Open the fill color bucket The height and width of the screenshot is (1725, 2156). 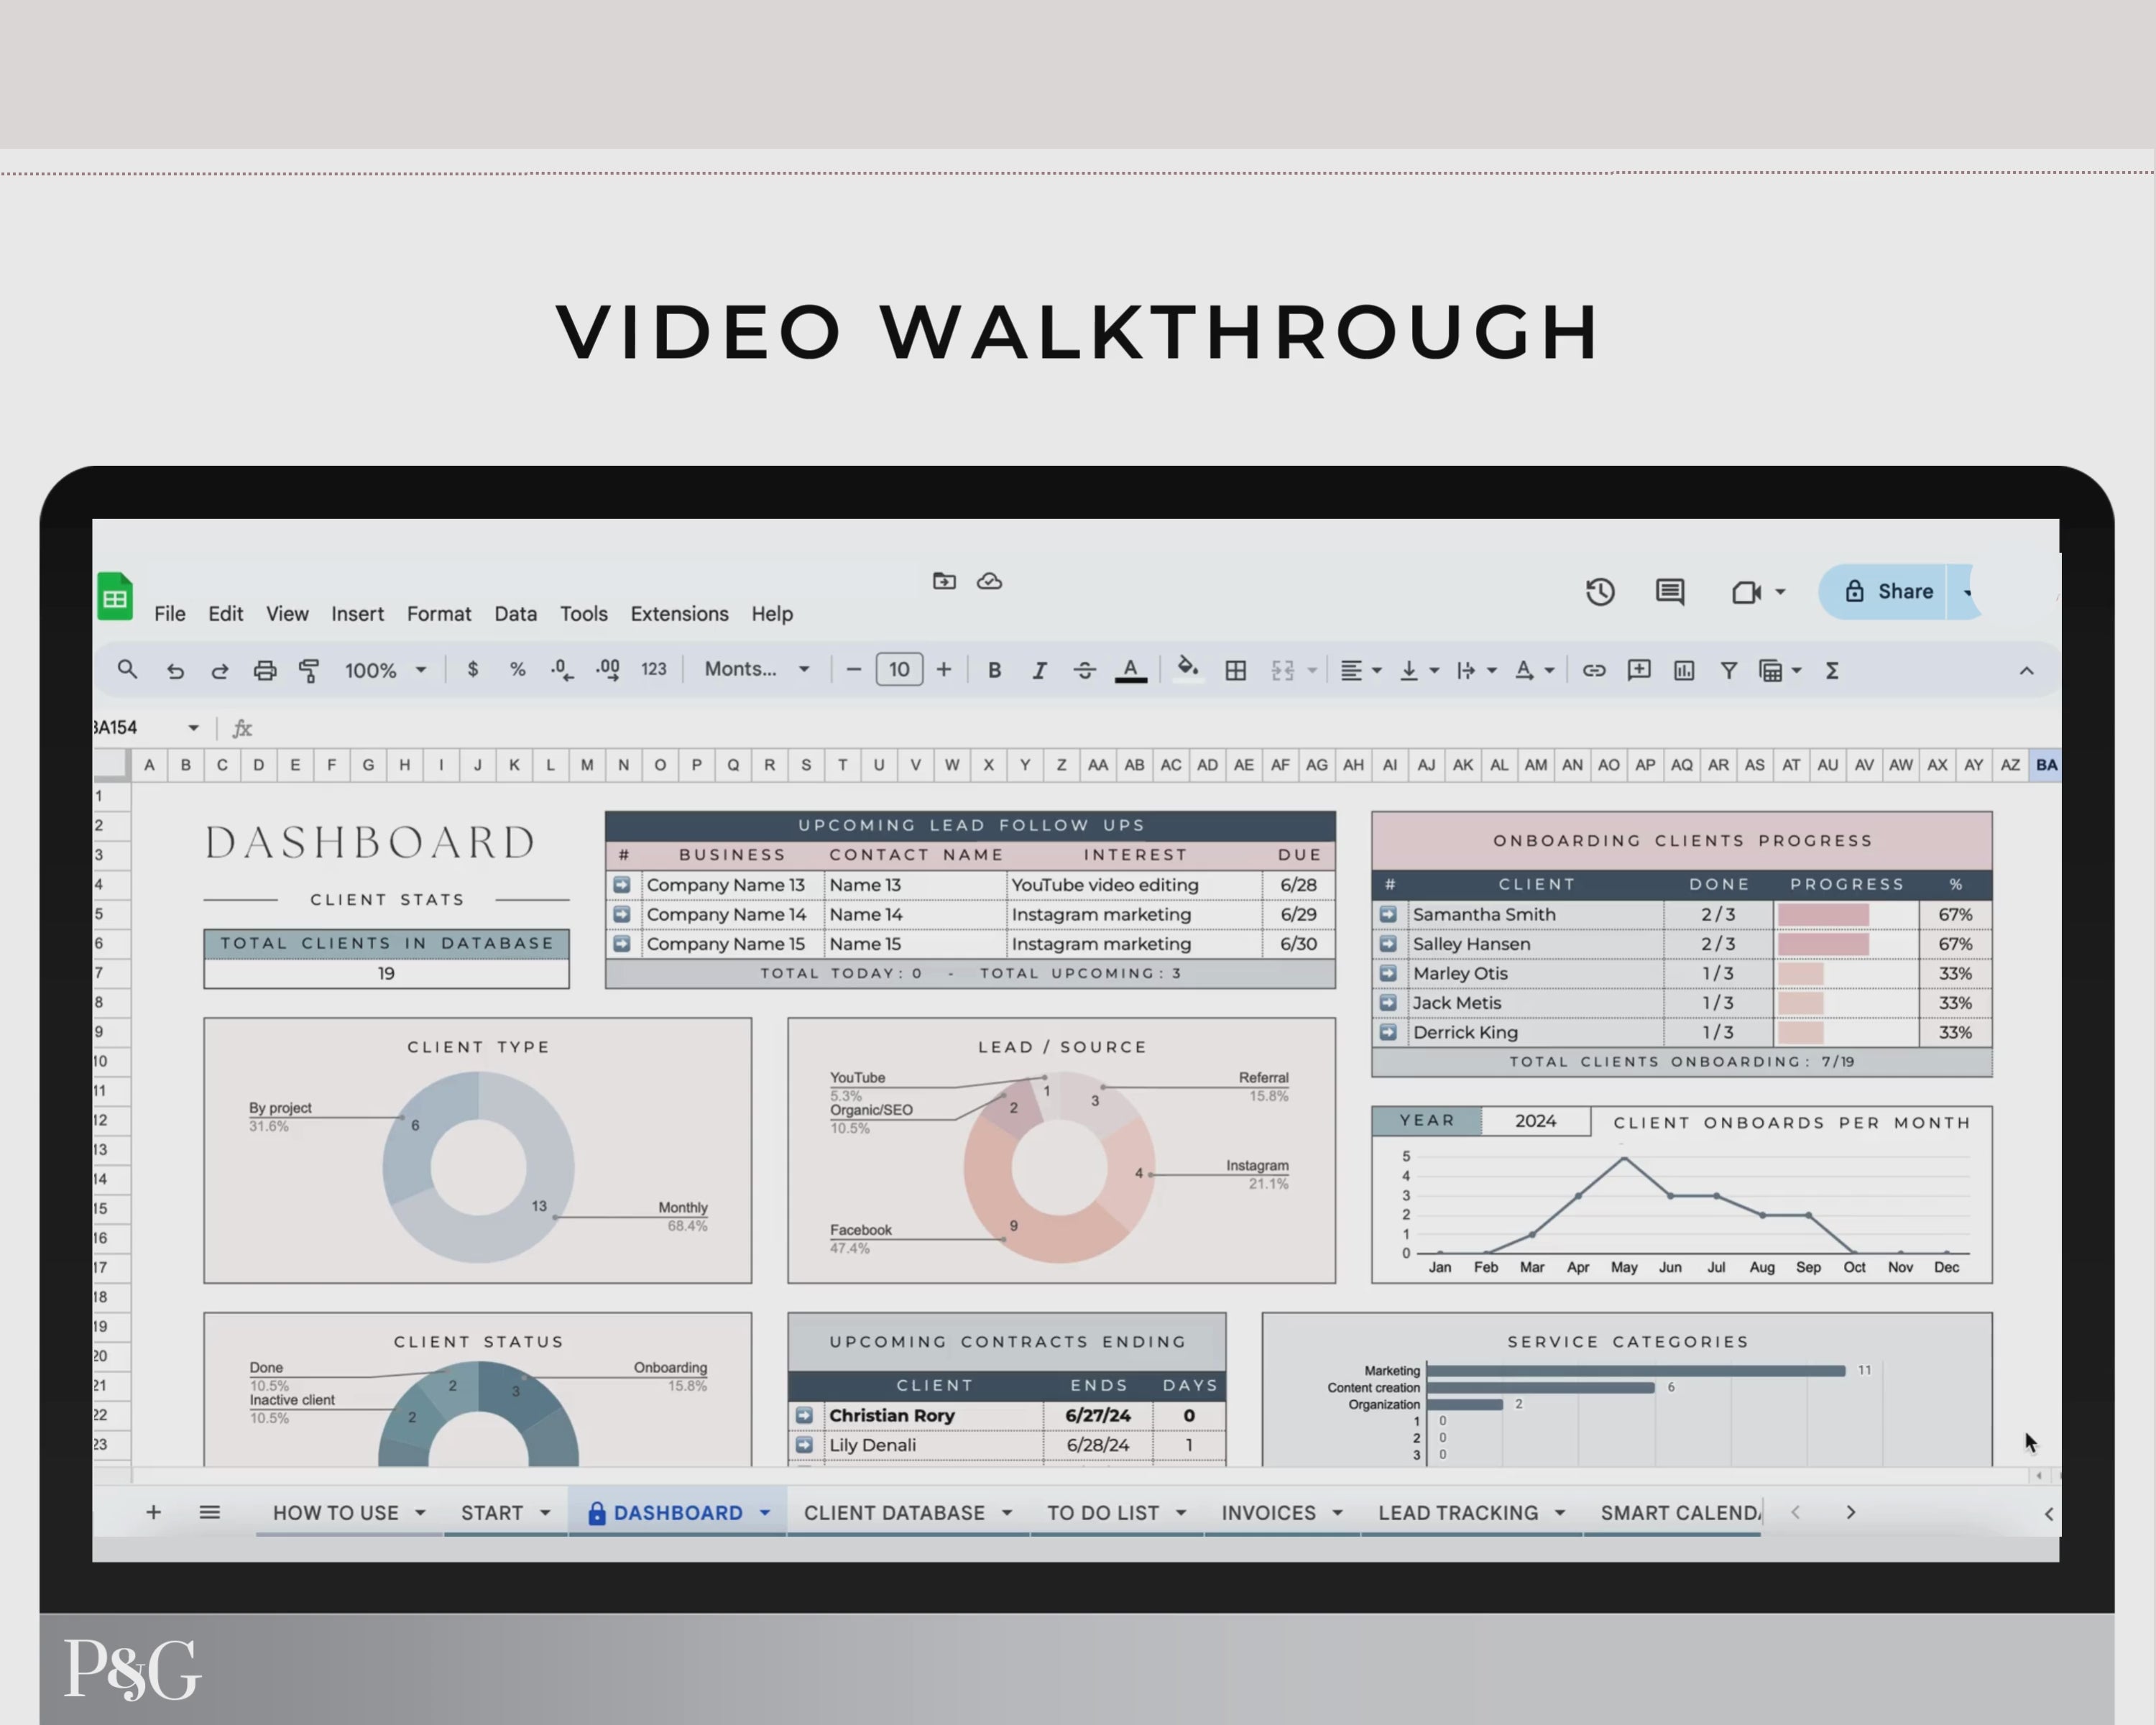(1188, 668)
